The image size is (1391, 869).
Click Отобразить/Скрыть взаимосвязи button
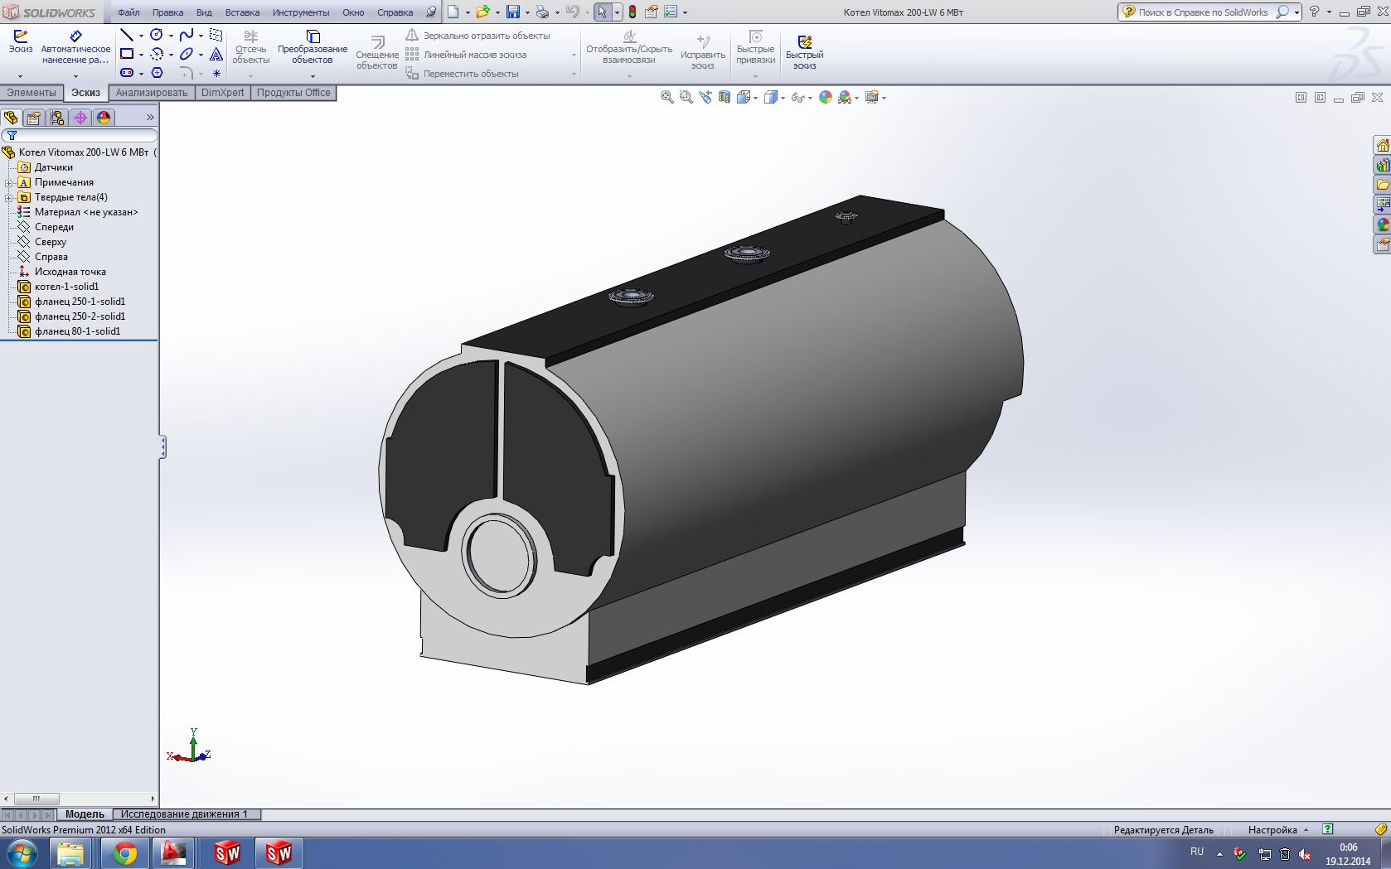[x=629, y=47]
